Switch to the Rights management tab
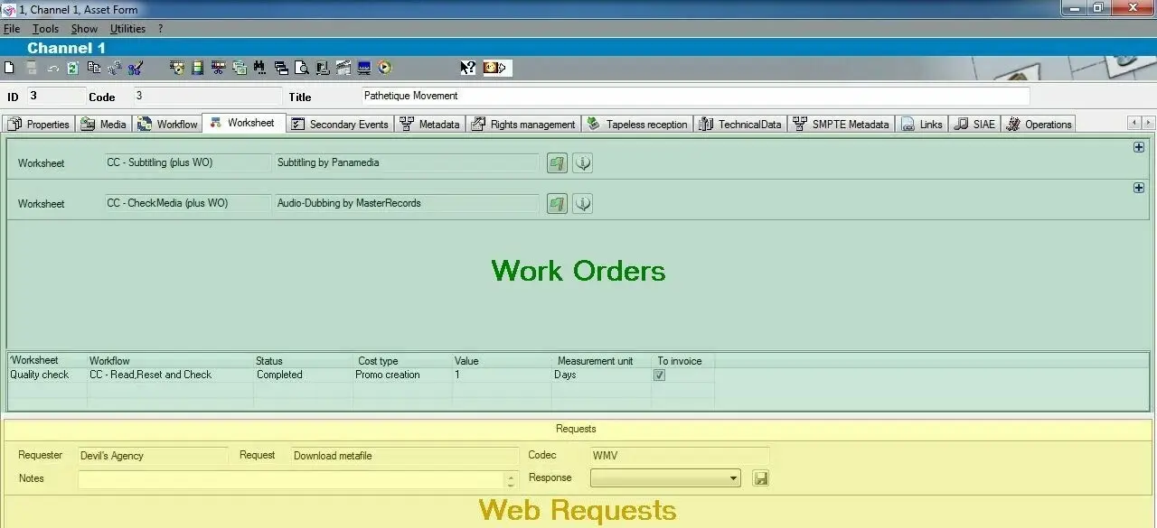This screenshot has width=1157, height=528. click(523, 125)
